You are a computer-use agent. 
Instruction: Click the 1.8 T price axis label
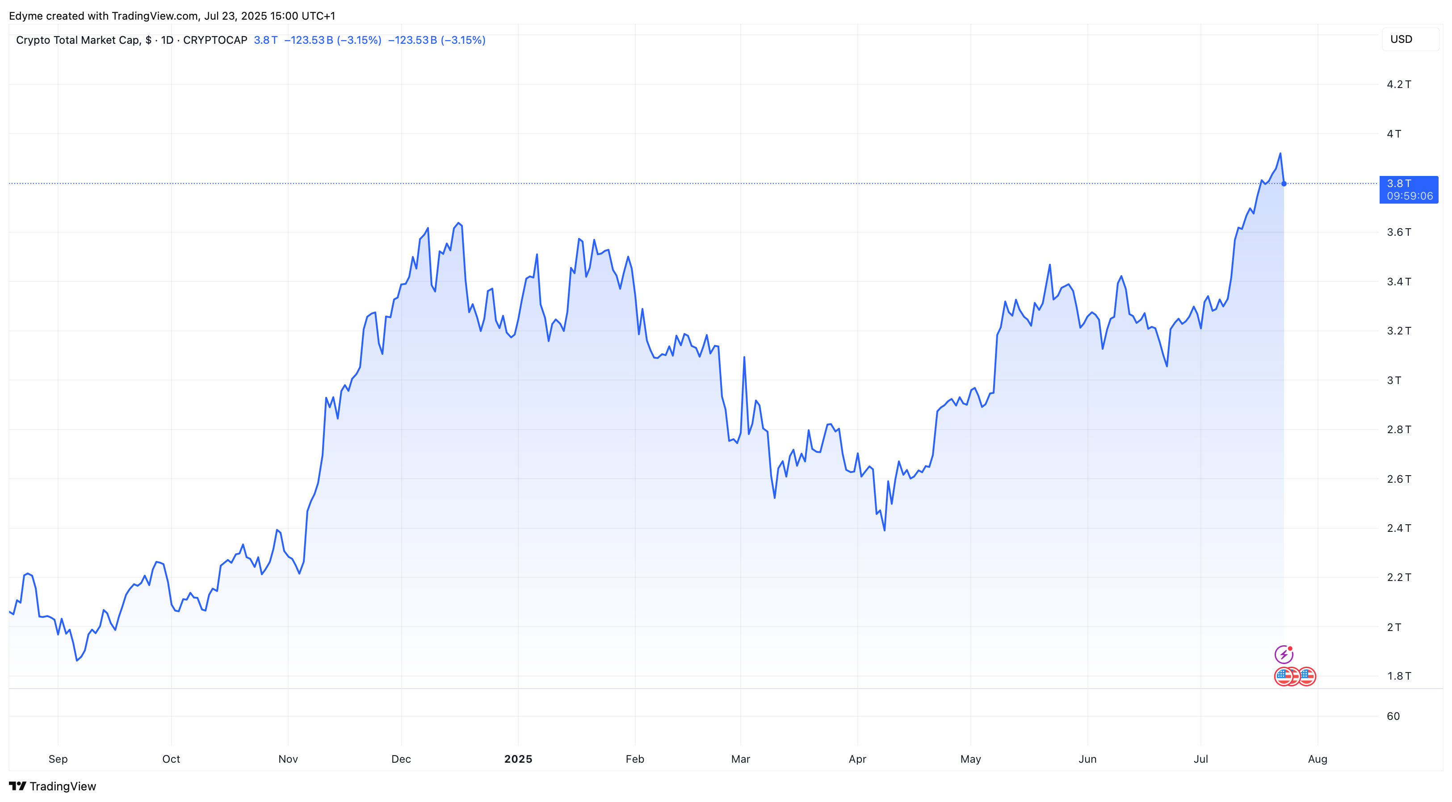coord(1399,676)
